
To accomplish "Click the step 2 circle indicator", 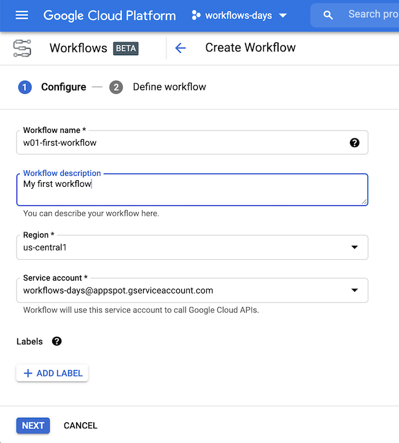I will tap(116, 87).
